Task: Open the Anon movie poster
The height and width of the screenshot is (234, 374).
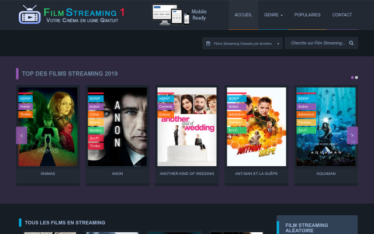Action: [x=117, y=126]
